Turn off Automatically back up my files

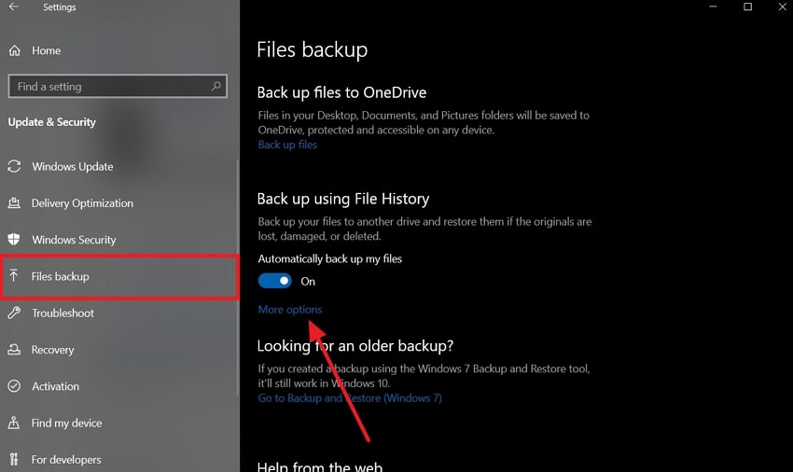coord(275,281)
